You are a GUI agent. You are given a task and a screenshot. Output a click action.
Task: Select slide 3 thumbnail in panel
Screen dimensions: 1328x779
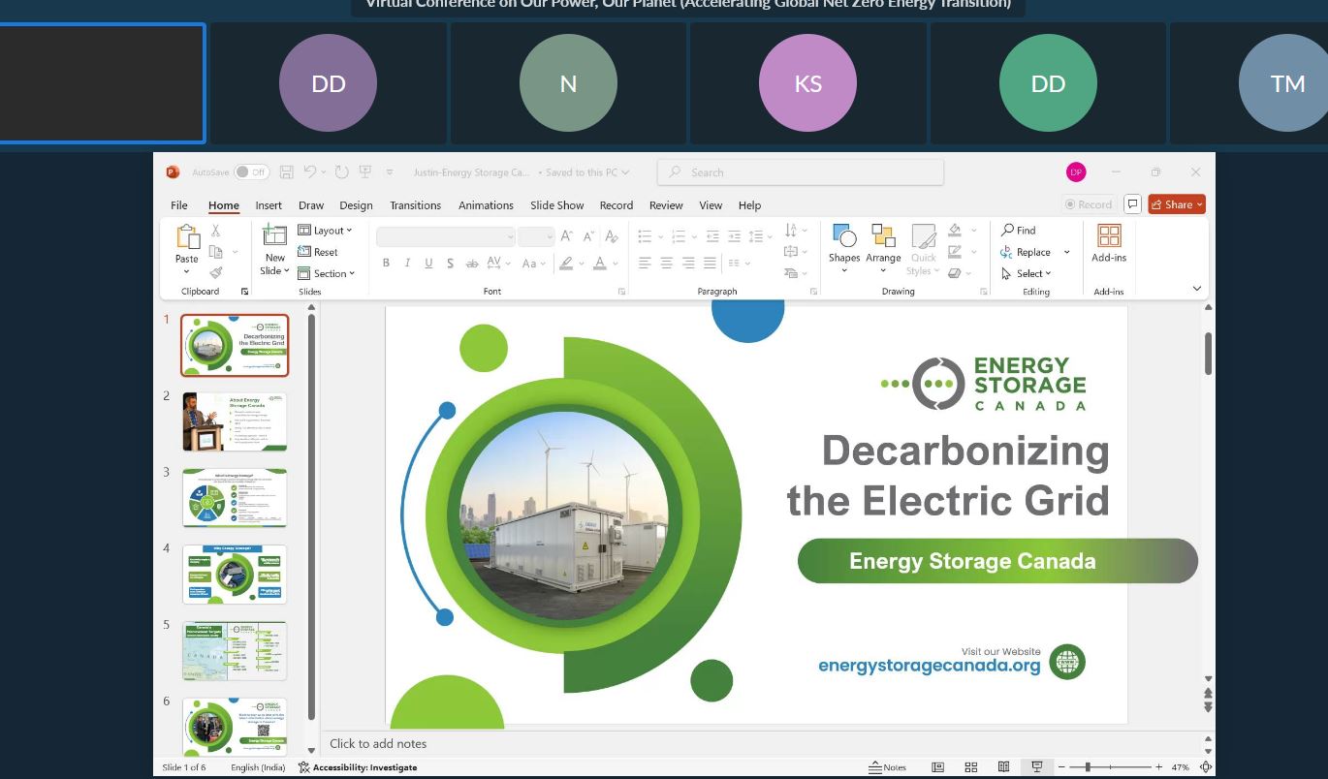(235, 498)
